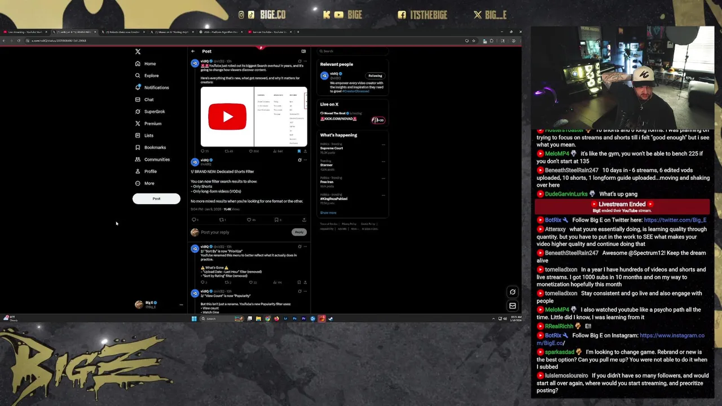Screen dimensions: 722x406
Task: Share the first vidIQ post
Action: tap(305, 151)
